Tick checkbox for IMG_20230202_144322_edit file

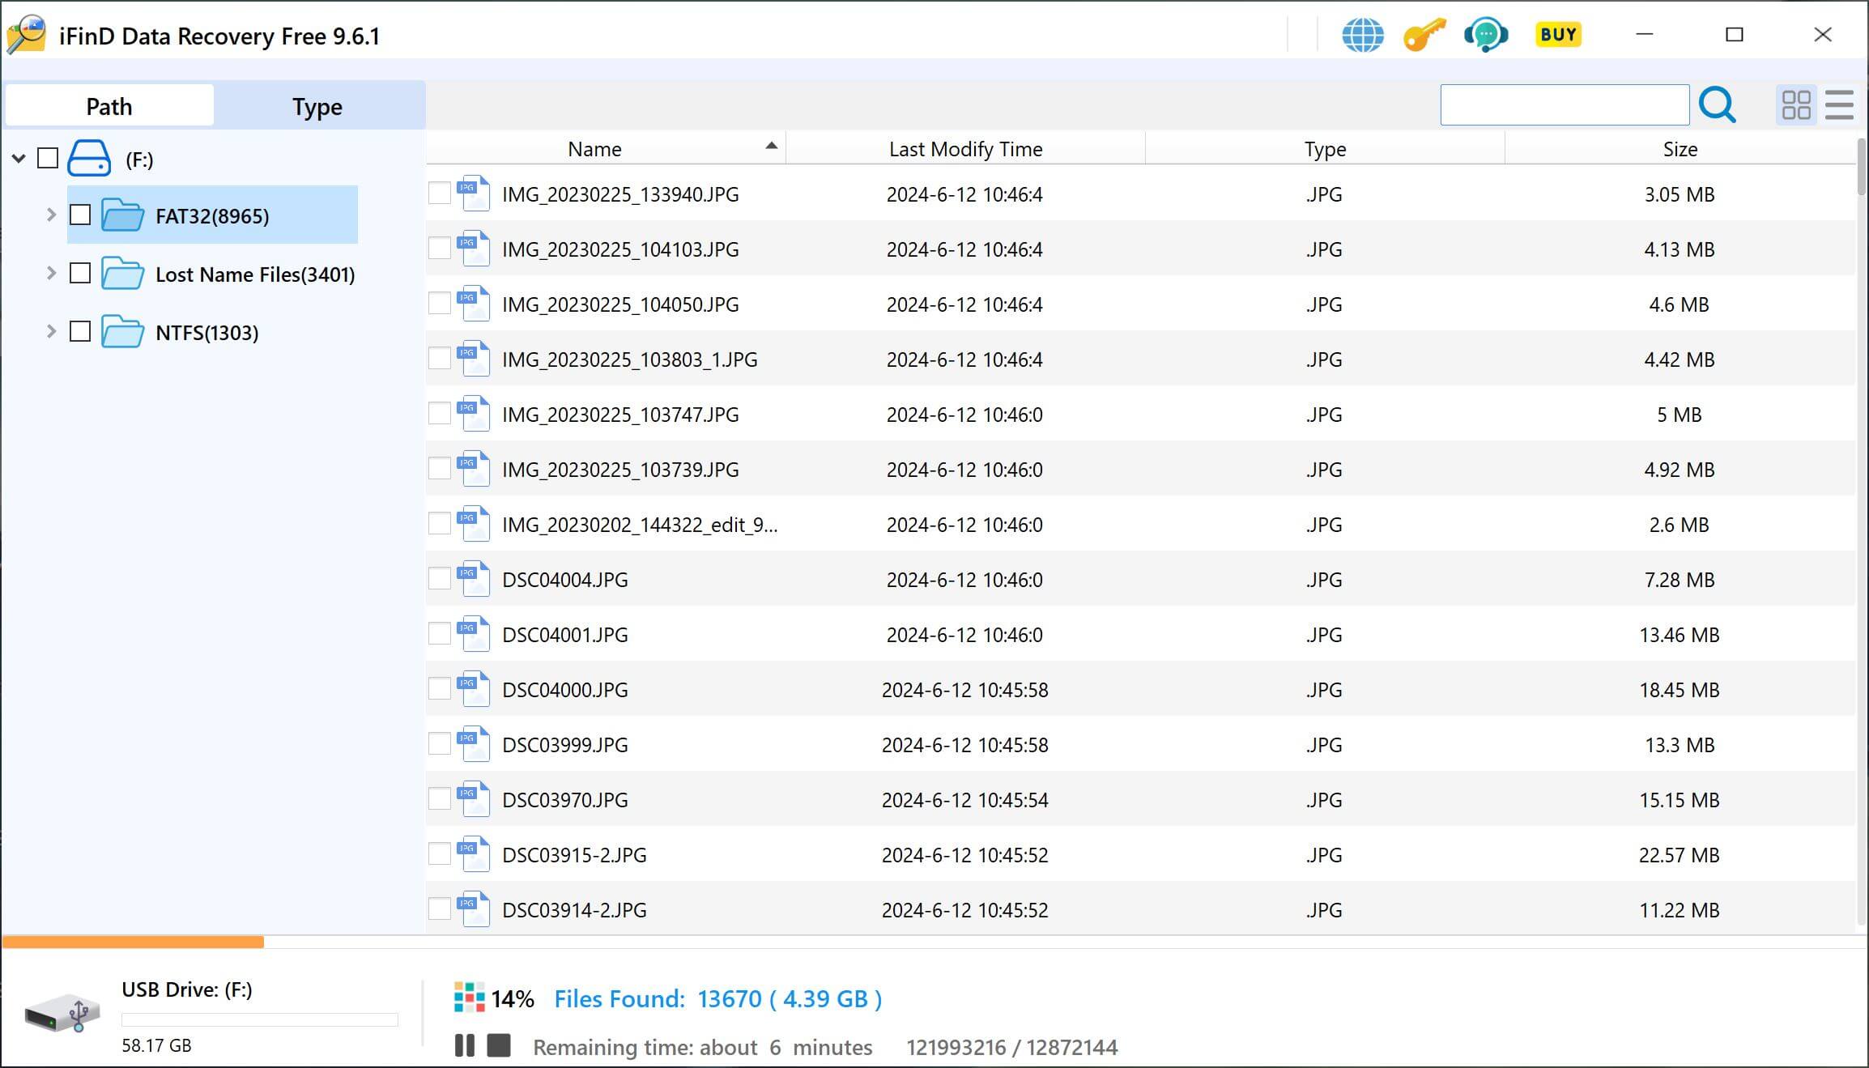tap(439, 524)
